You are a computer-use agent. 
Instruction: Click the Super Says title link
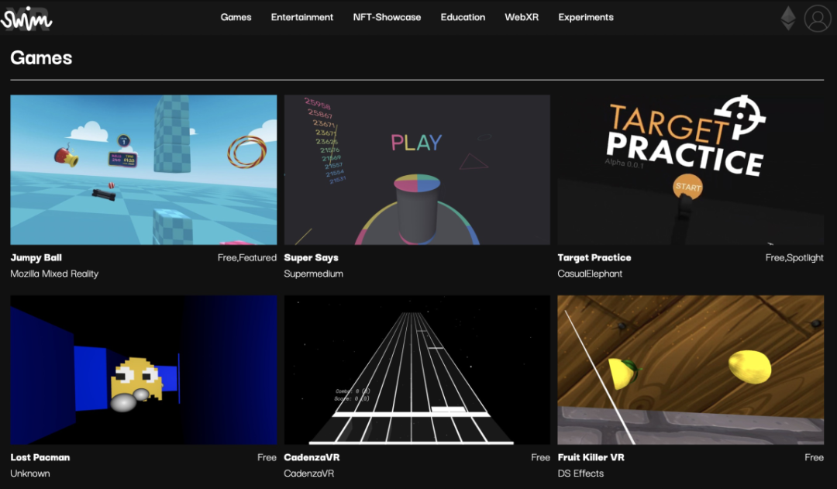(312, 257)
